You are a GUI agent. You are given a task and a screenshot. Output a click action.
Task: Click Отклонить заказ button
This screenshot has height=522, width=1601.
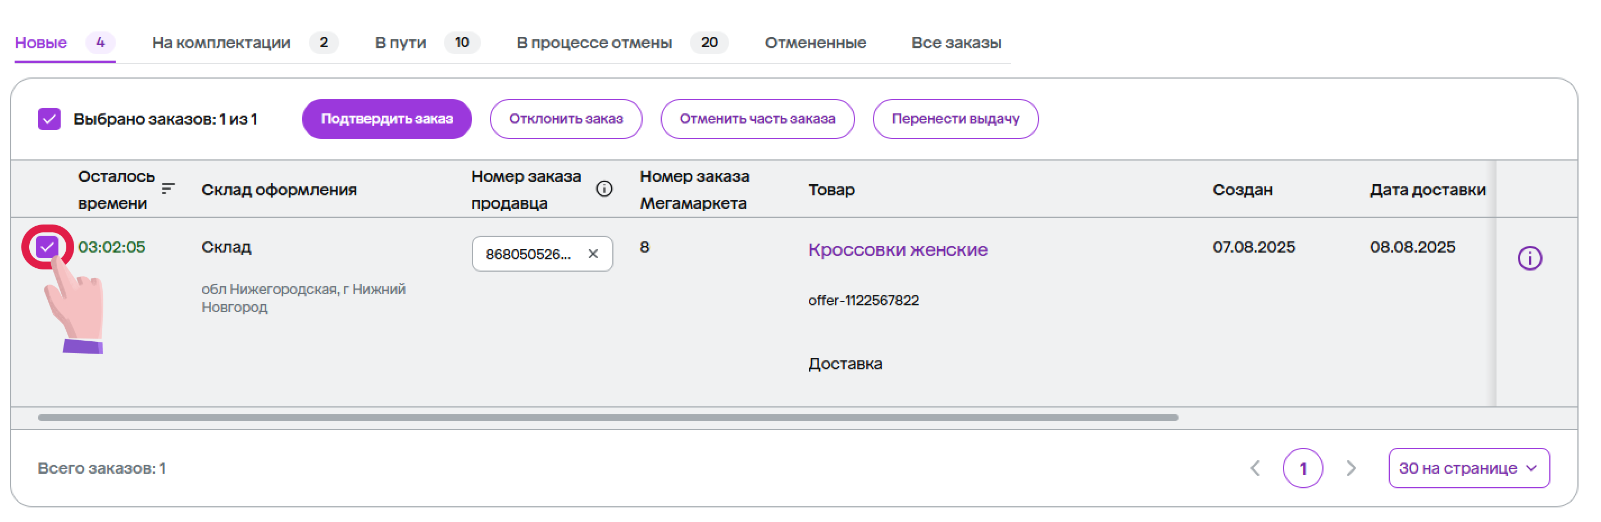[x=566, y=119]
